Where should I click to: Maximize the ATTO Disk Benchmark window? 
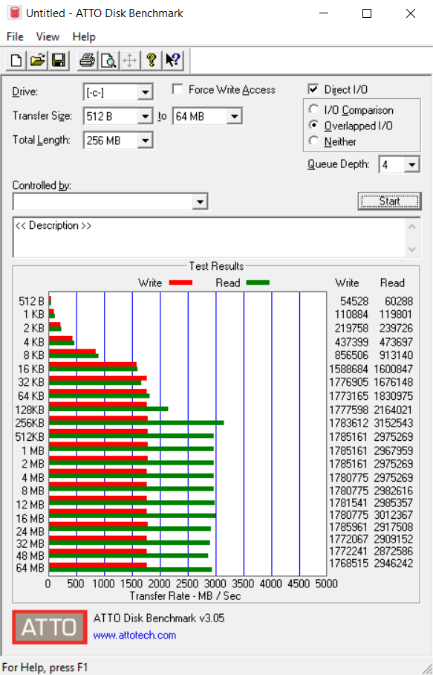(367, 13)
